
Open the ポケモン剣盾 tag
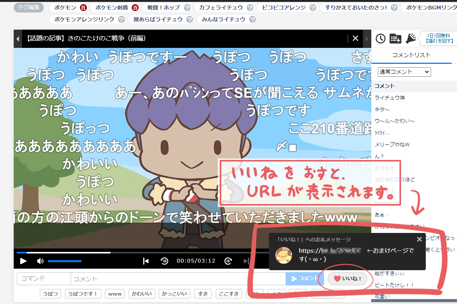(x=112, y=8)
